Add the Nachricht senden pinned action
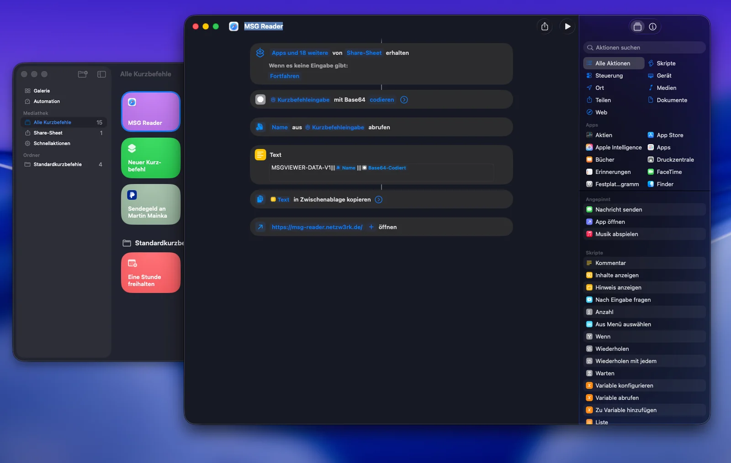 pyautogui.click(x=644, y=210)
